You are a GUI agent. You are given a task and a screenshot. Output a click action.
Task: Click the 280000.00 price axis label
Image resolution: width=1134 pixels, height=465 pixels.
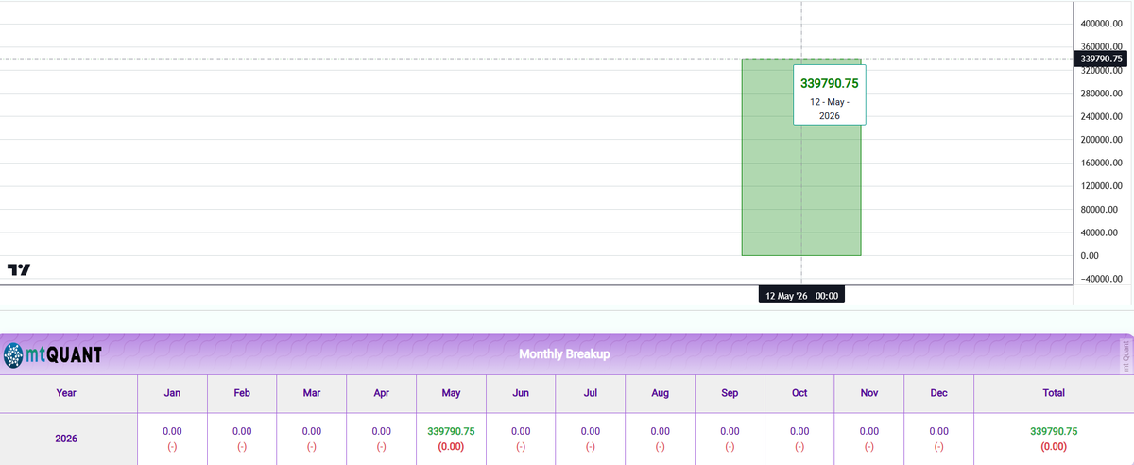pyautogui.click(x=1101, y=94)
